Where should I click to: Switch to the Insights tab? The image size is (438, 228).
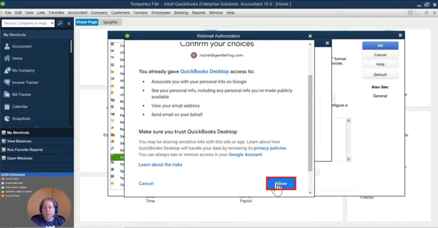click(x=110, y=22)
